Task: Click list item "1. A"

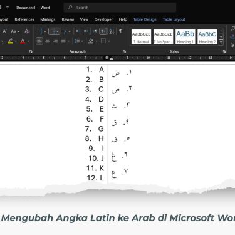Action: [95, 70]
